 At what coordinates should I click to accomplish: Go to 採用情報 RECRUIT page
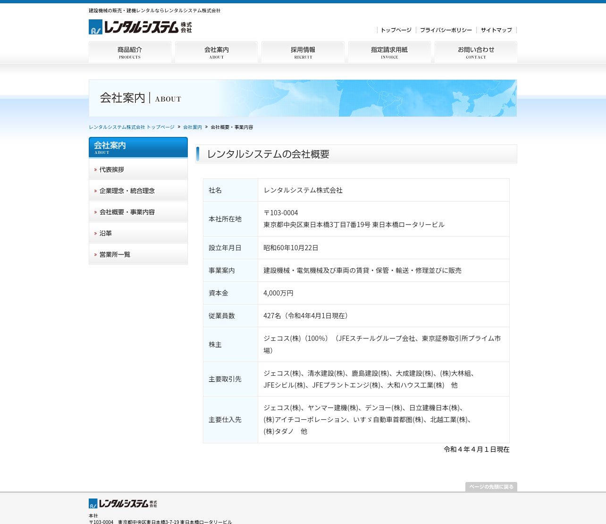click(x=303, y=52)
